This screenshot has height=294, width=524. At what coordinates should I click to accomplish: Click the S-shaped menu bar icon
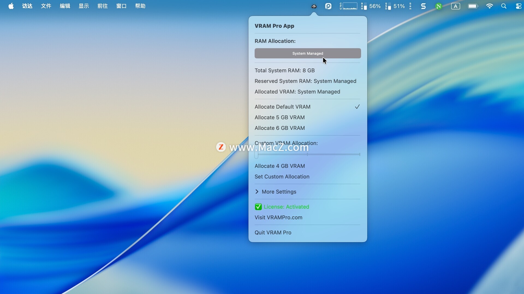point(423,6)
